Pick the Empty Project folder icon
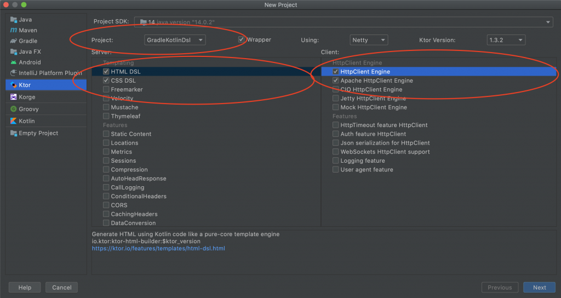This screenshot has width=561, height=298. [x=14, y=133]
